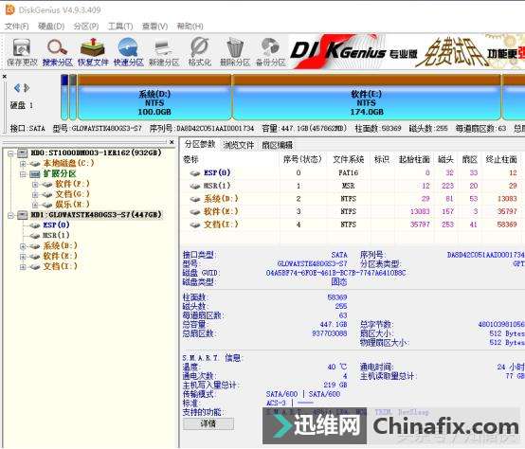
Task: Select 文档(I:) row in partition table
Action: [x=353, y=224]
